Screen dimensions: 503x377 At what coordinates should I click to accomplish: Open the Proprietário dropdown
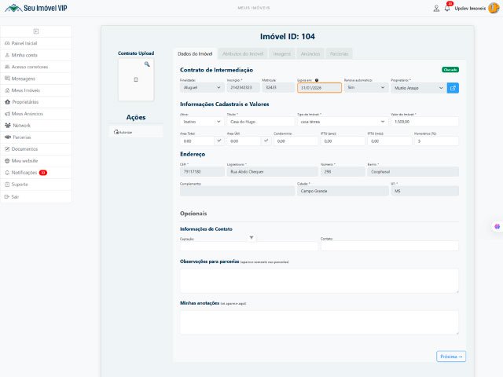click(418, 88)
